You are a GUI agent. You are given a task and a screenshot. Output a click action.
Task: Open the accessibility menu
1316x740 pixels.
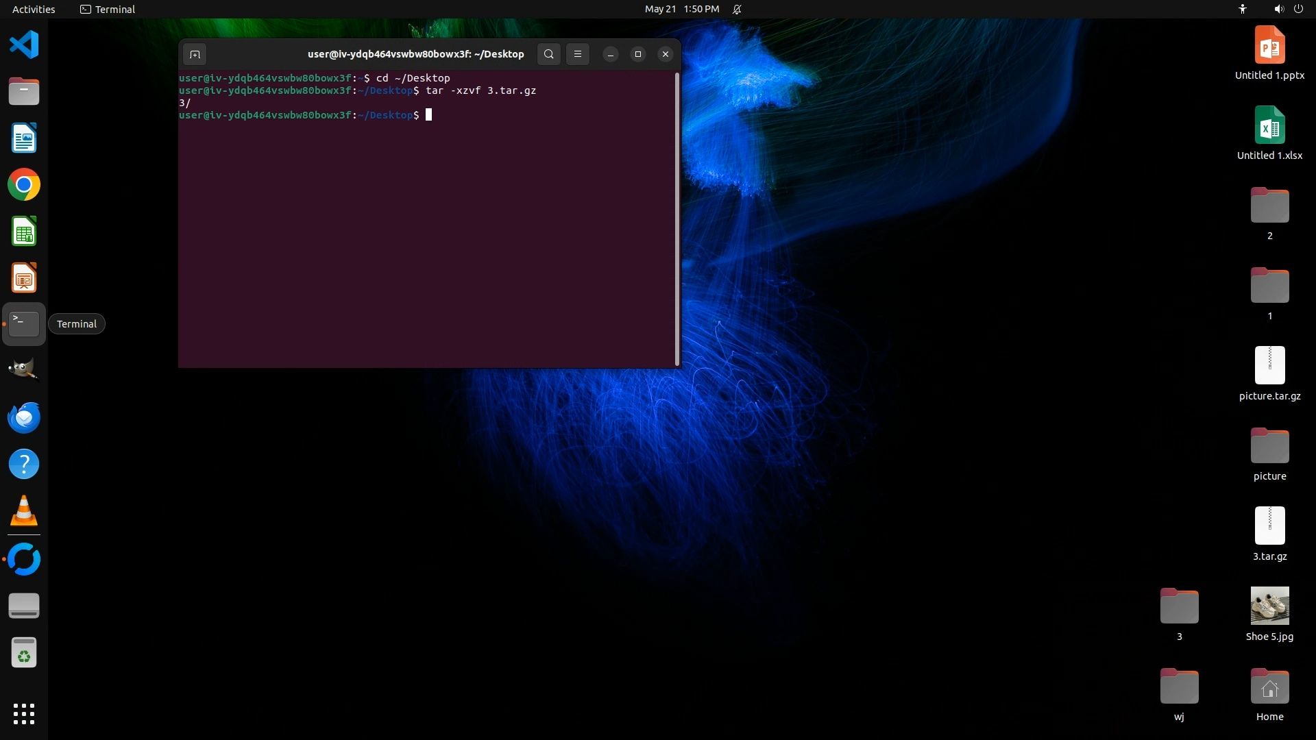[x=1242, y=9]
